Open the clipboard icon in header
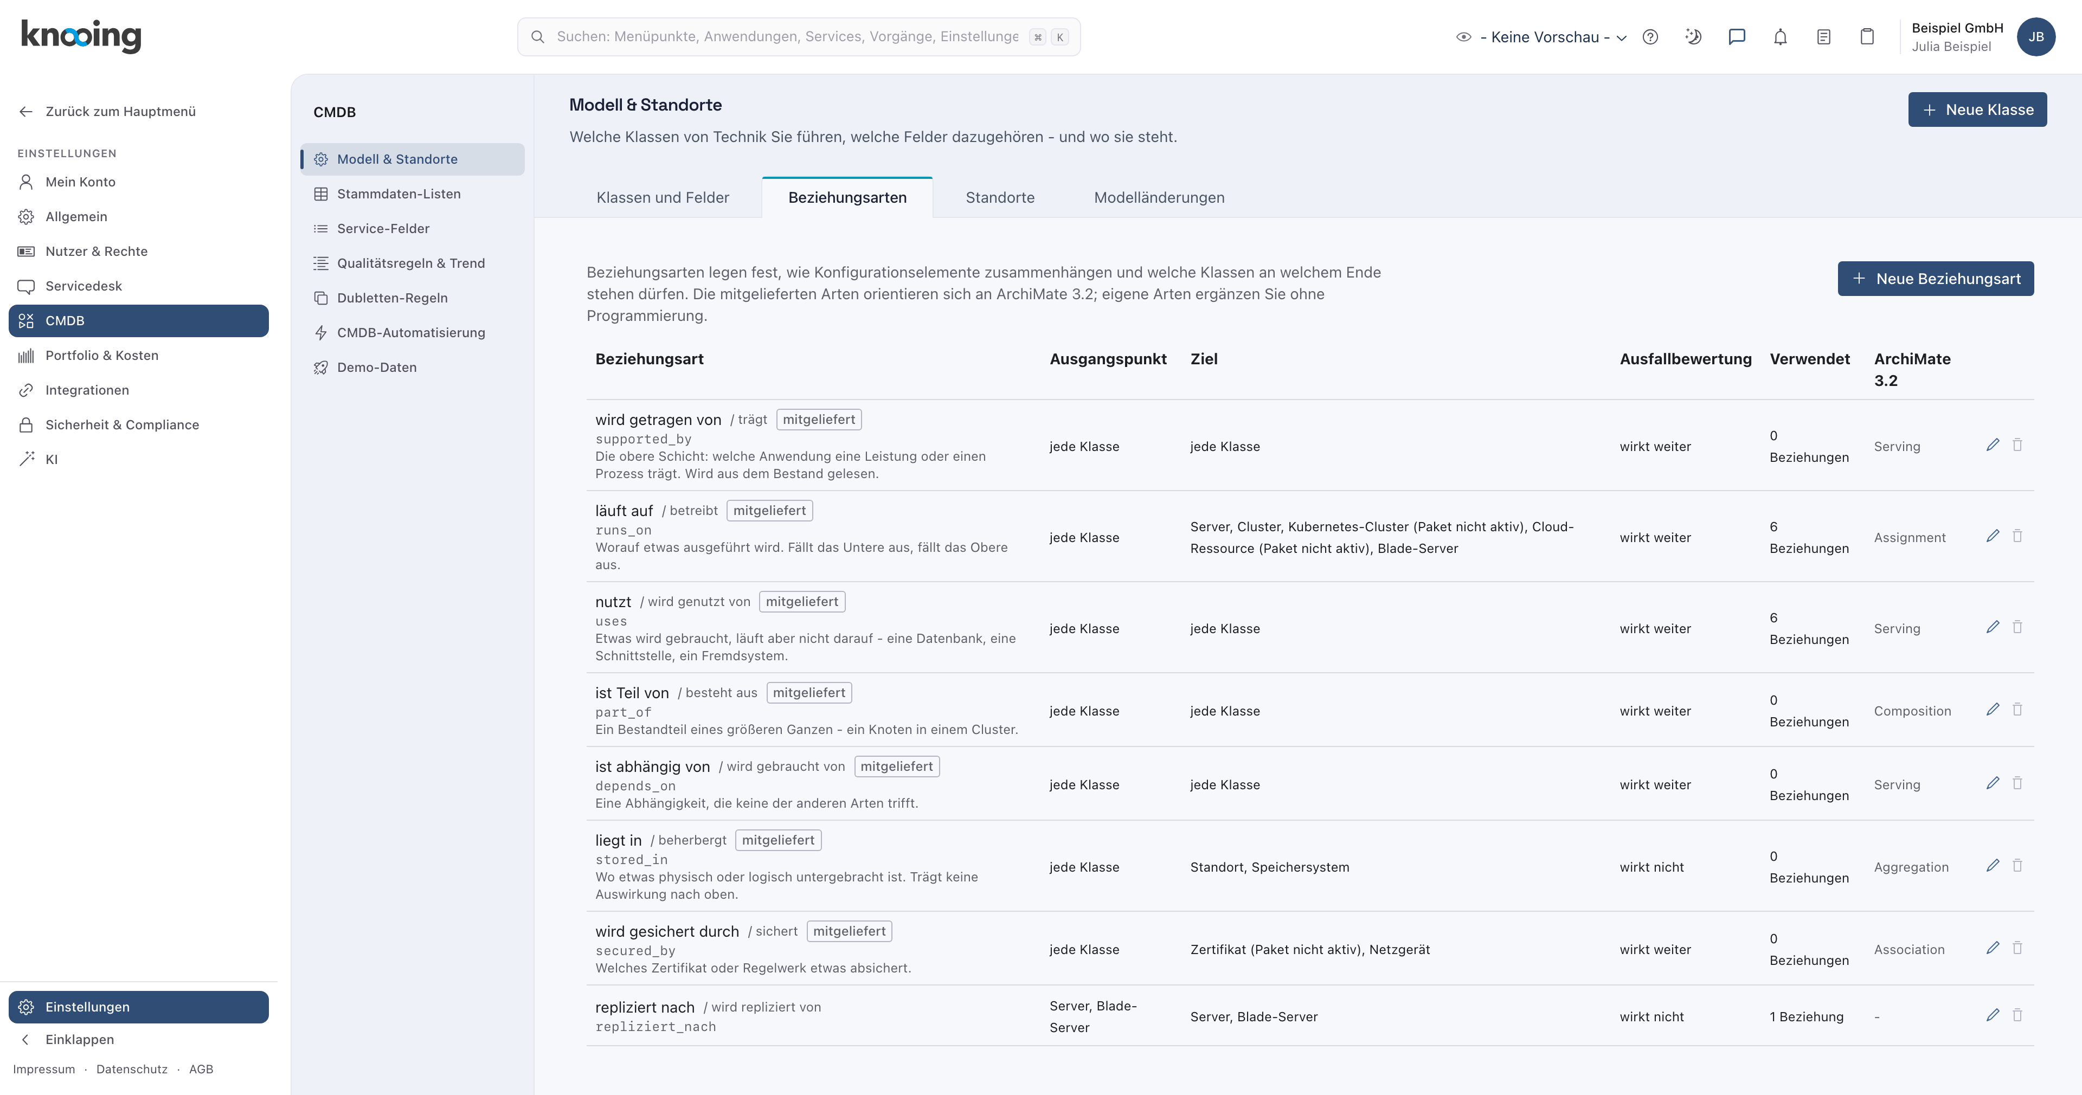 pyautogui.click(x=1867, y=37)
